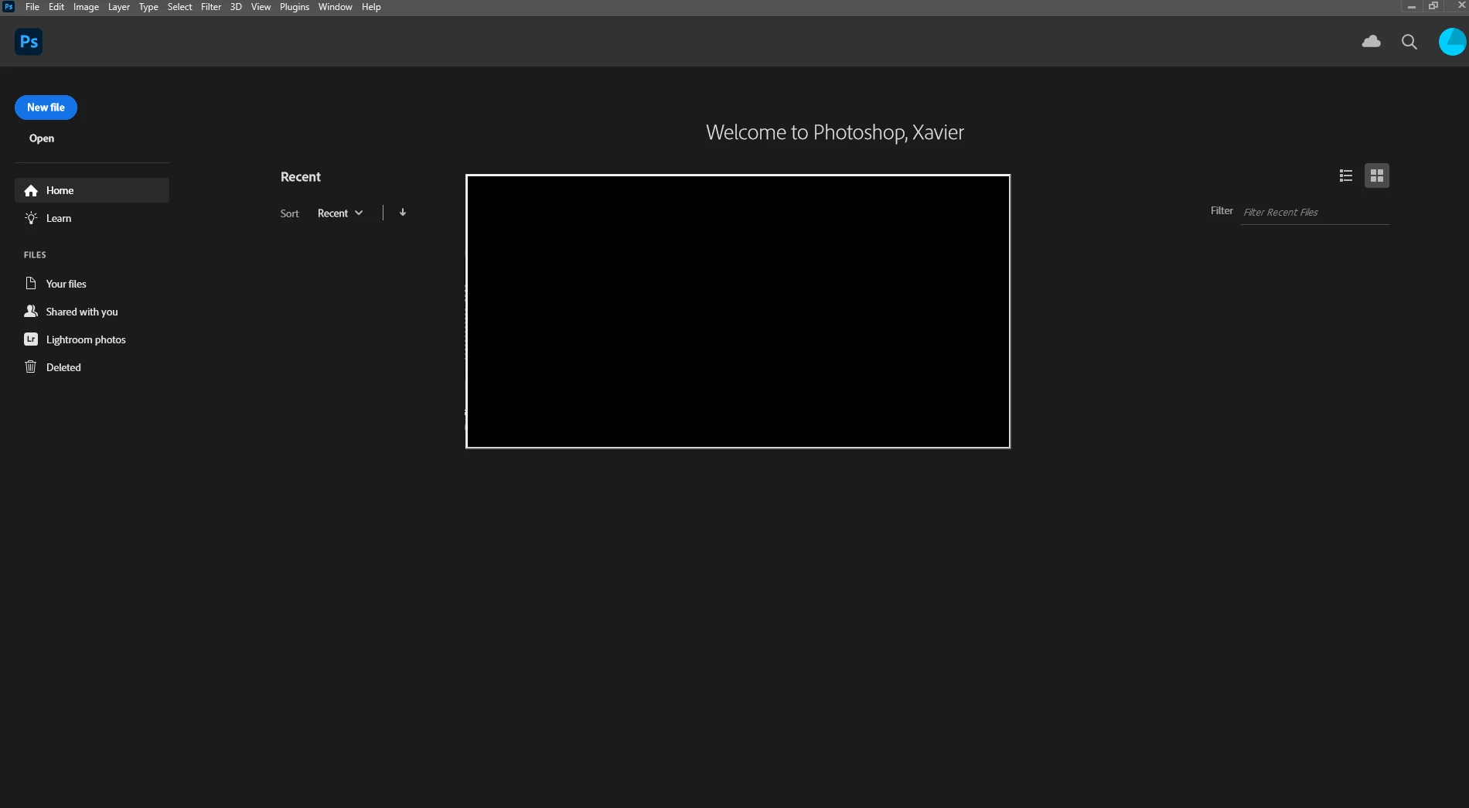Open the View menu

point(261,7)
